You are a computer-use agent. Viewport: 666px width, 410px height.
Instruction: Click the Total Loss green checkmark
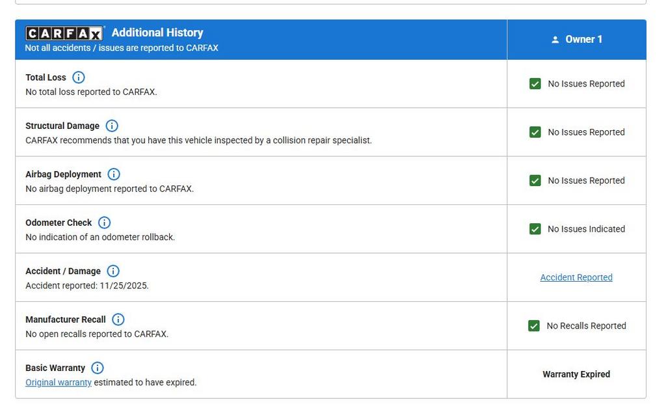pos(535,84)
